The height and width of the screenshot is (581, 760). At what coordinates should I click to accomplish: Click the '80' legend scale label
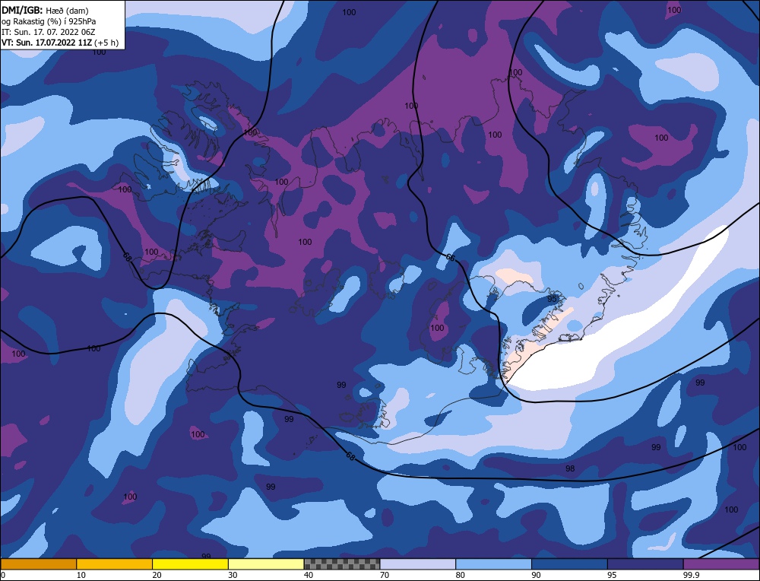point(461,576)
